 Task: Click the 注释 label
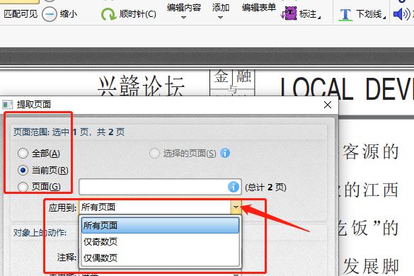(x=67, y=257)
